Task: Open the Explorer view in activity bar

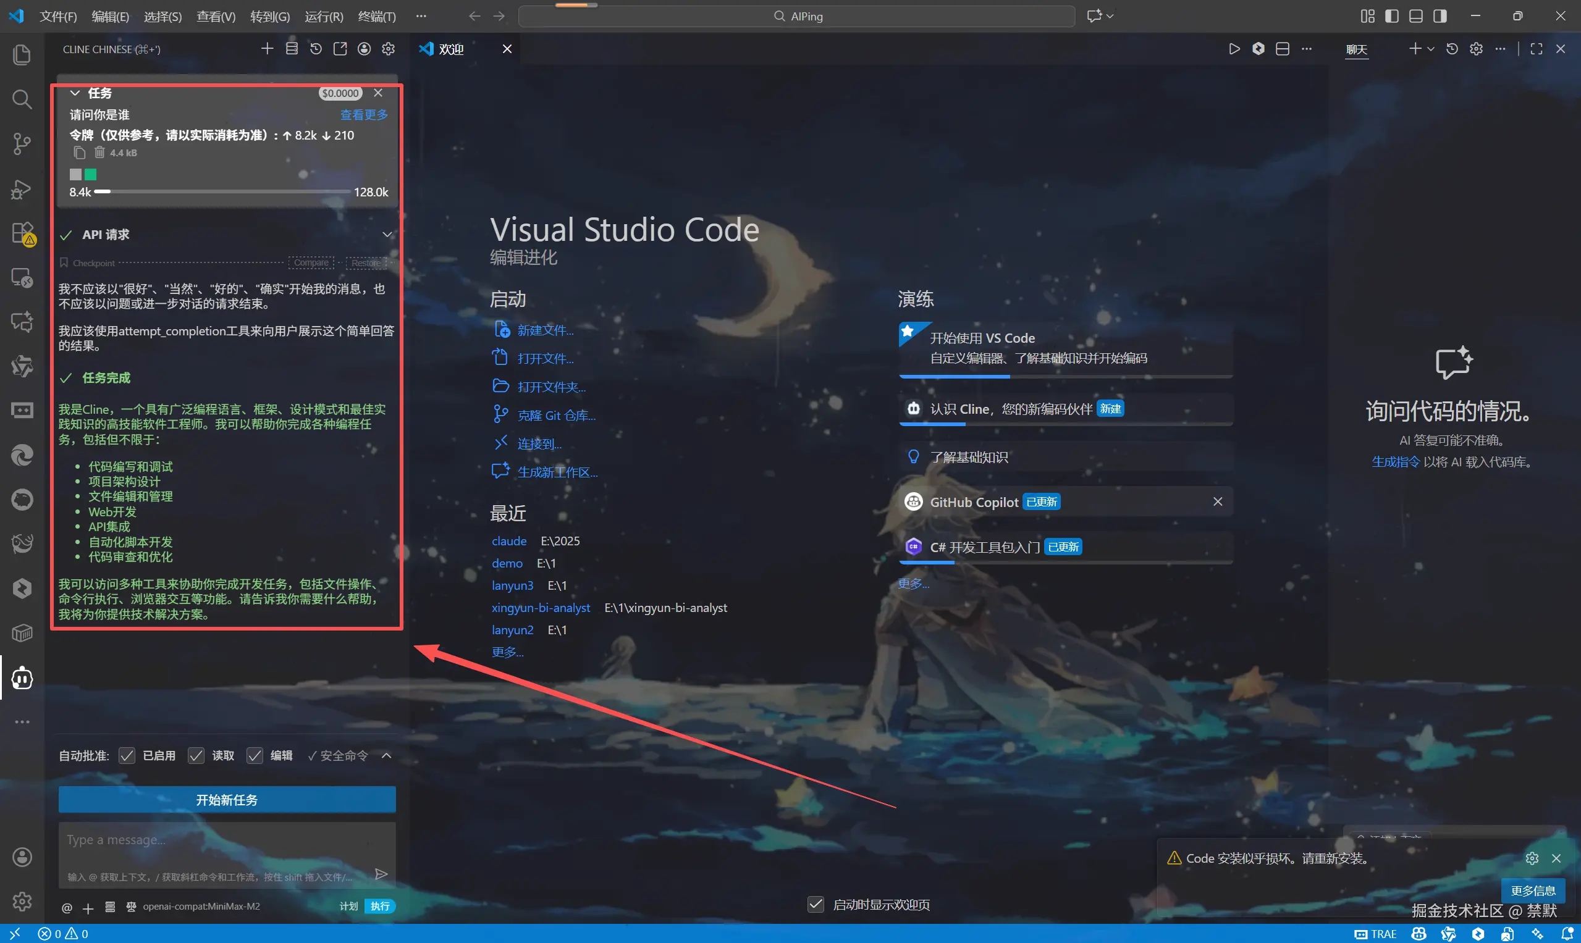Action: coord(22,54)
